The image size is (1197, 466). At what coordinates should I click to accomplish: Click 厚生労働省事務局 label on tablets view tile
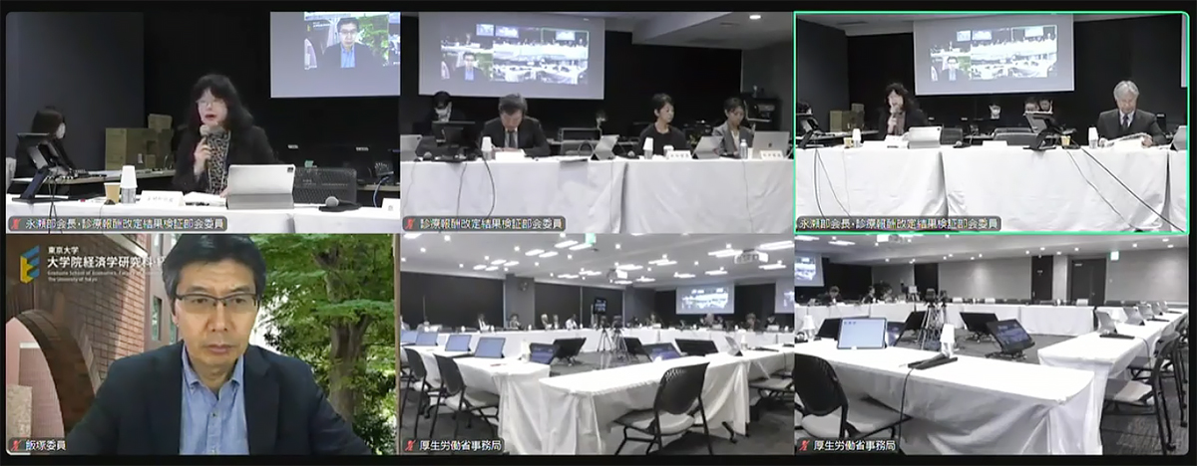(x=854, y=446)
